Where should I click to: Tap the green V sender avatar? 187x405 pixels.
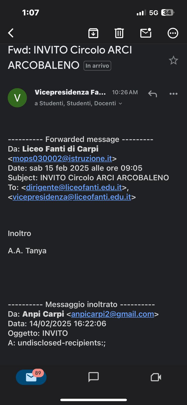click(17, 98)
